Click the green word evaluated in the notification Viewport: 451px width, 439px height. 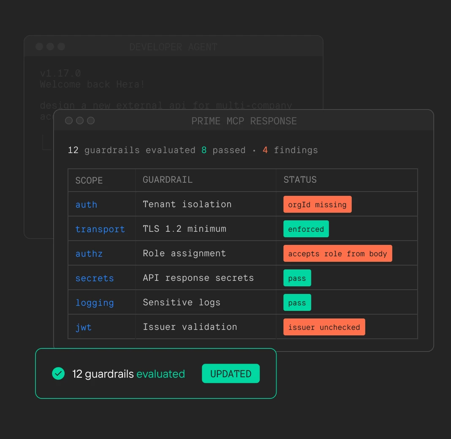coord(160,374)
